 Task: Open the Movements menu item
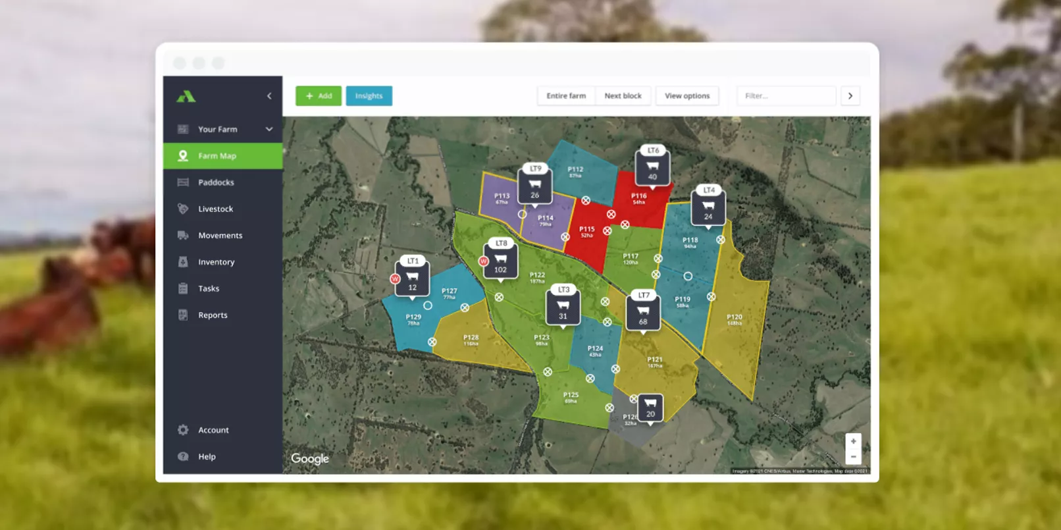coord(220,235)
